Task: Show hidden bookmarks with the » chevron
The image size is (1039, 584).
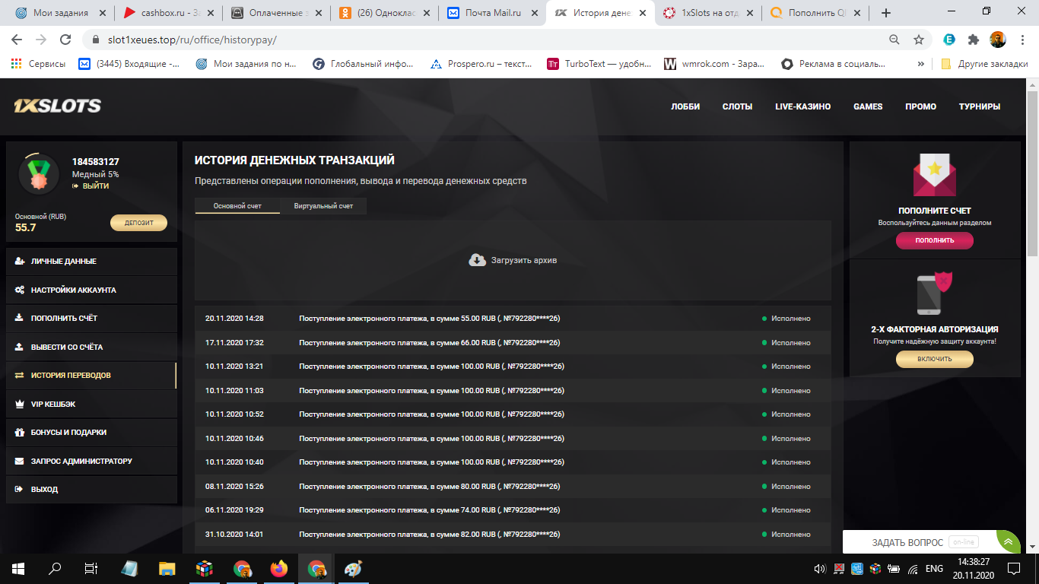Action: tap(921, 64)
